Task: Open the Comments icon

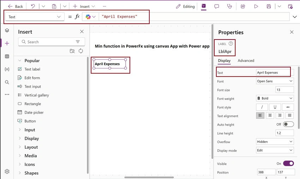Action: tap(217, 6)
